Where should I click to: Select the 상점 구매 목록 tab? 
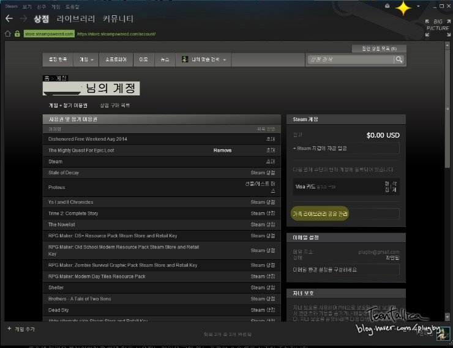click(x=115, y=105)
